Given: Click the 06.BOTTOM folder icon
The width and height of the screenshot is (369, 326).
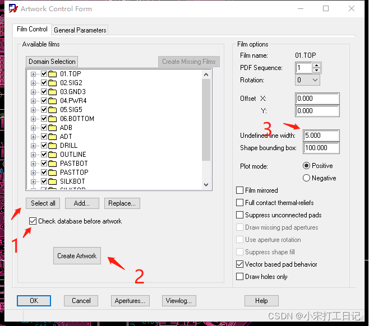Looking at the screenshot, I should [x=53, y=119].
